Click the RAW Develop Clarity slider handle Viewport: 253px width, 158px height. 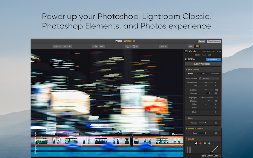click(199, 112)
